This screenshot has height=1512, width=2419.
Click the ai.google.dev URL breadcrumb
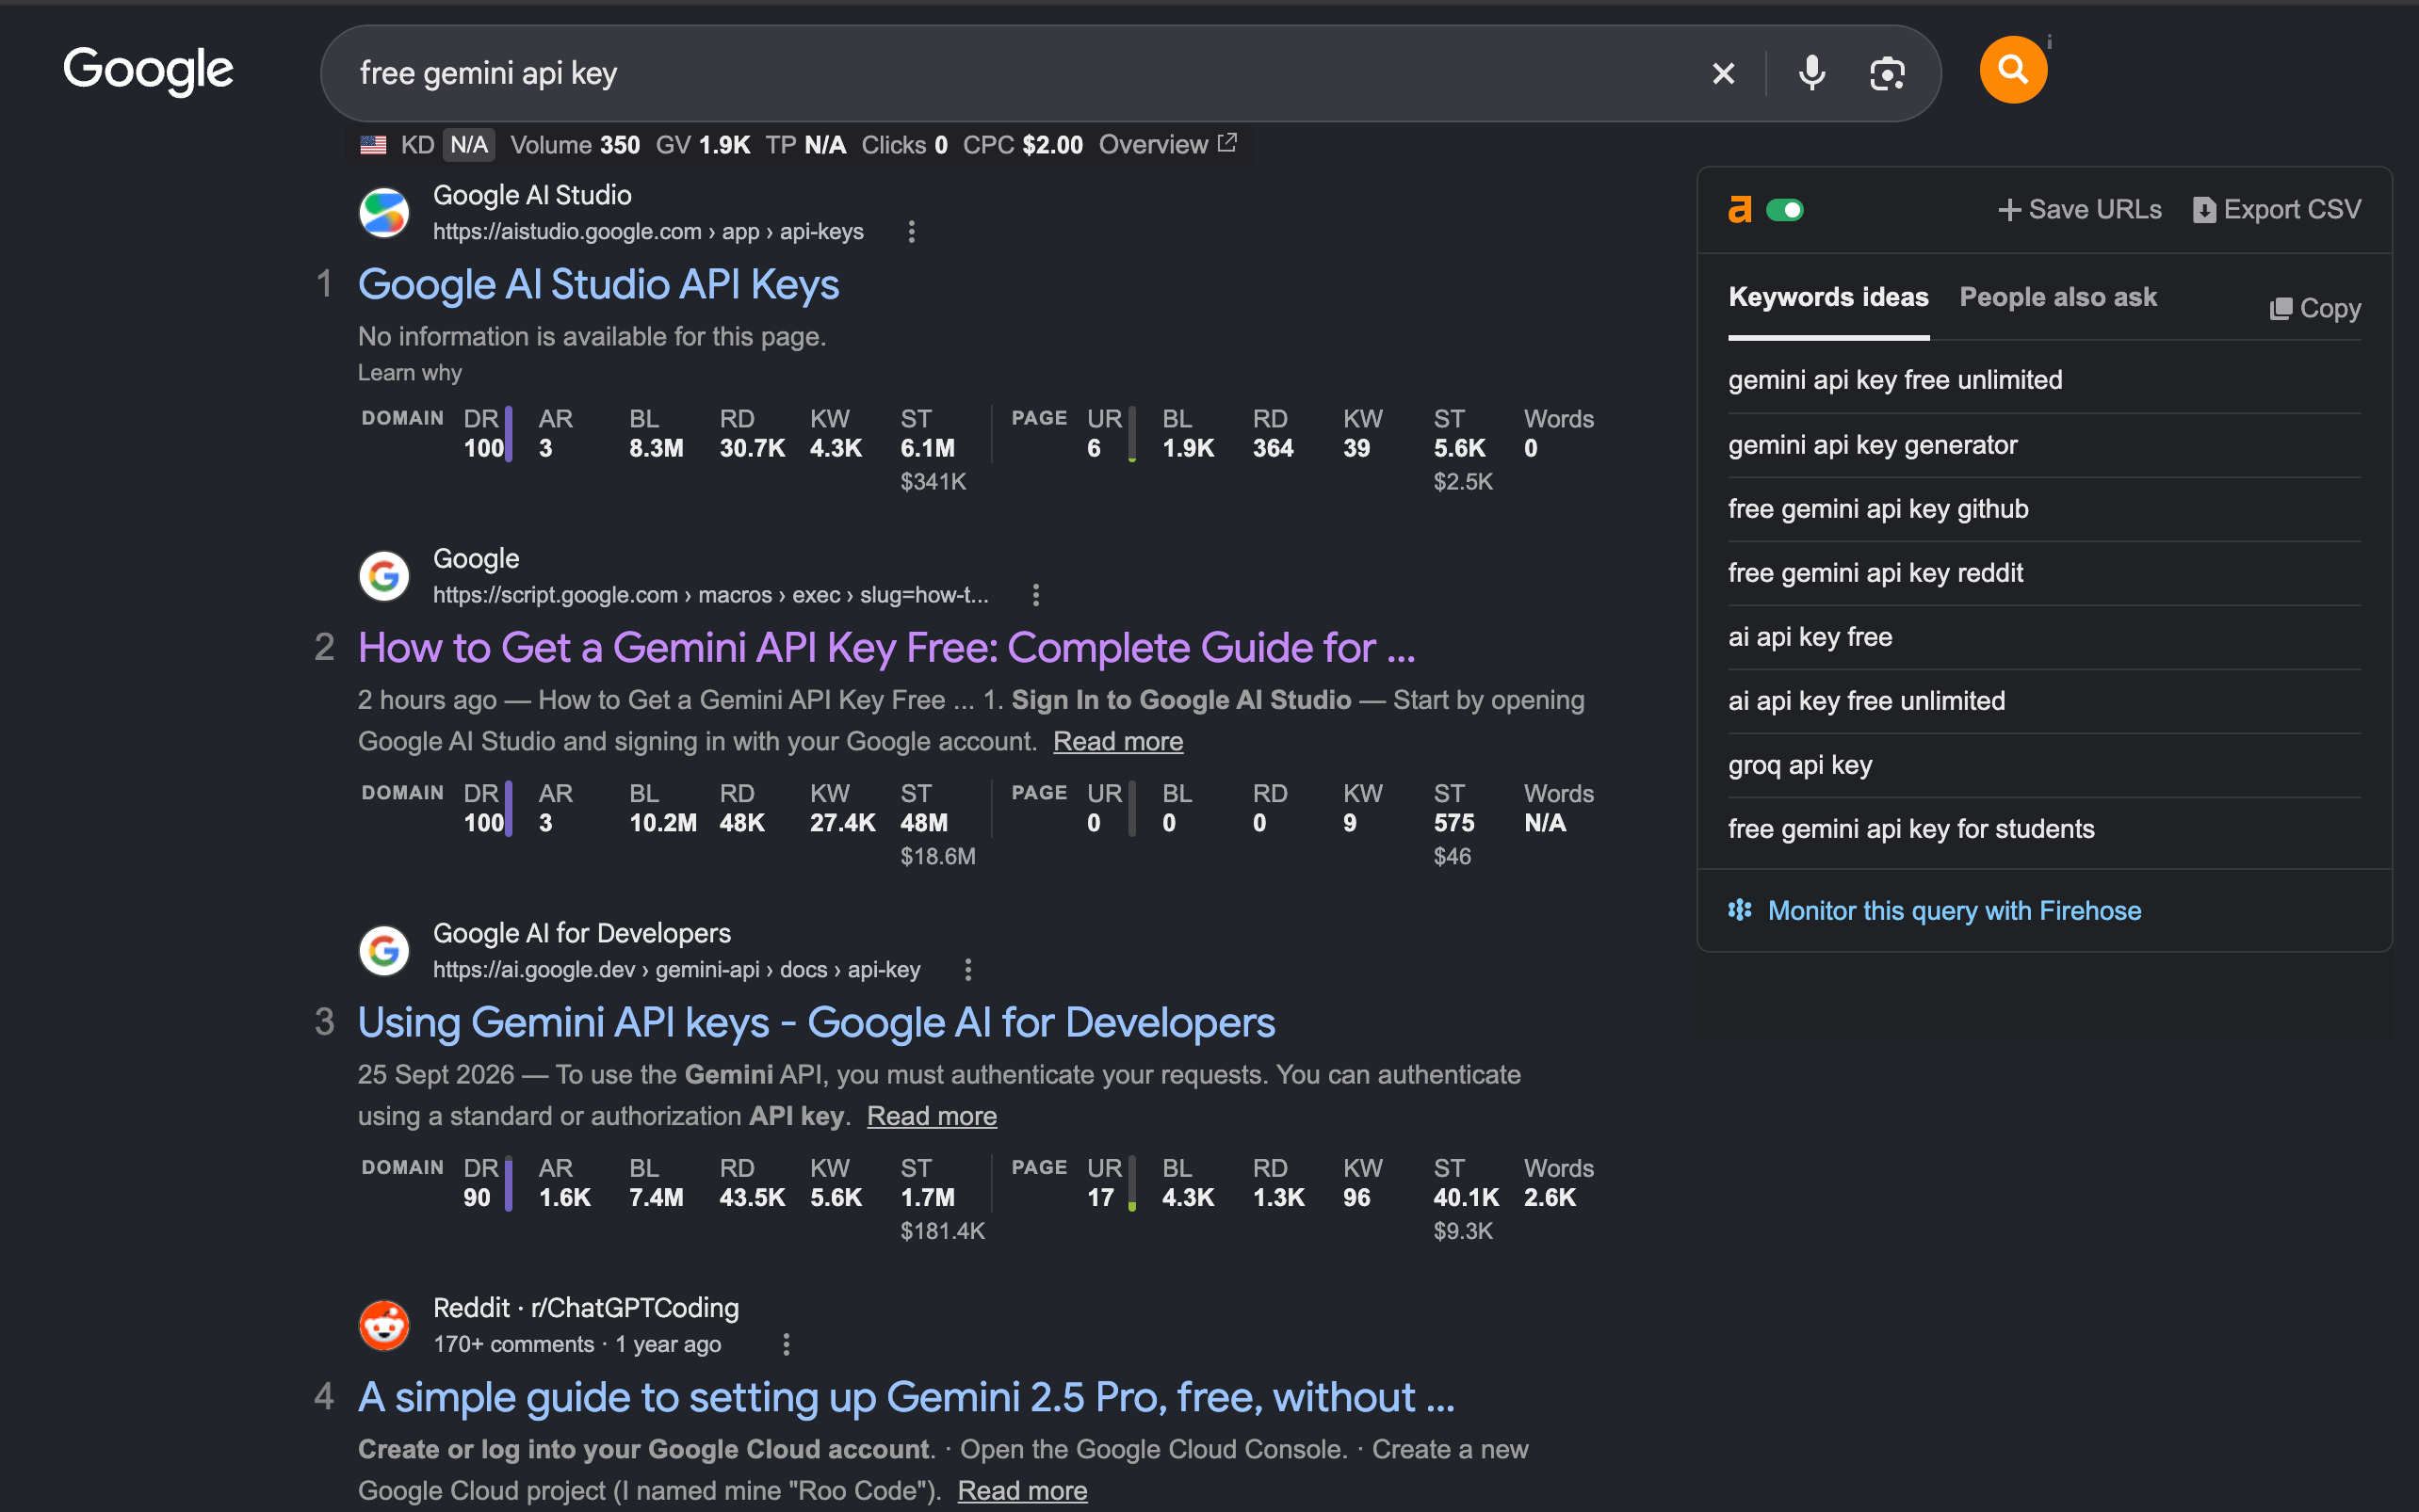676,970
